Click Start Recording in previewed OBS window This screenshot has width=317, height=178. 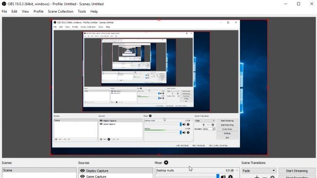tap(227, 125)
